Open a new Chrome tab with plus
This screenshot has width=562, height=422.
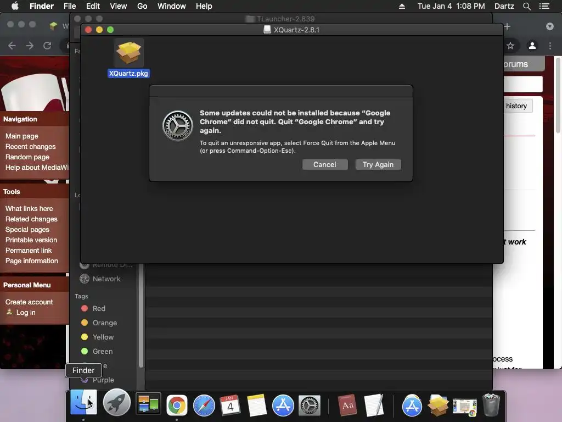click(x=507, y=26)
